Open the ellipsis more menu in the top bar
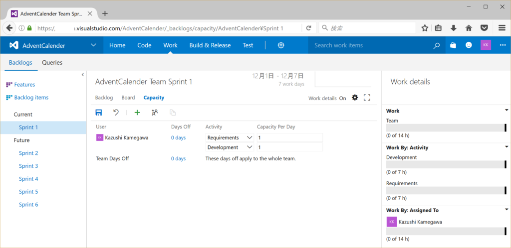Image resolution: width=511 pixels, height=248 pixels. (503, 45)
